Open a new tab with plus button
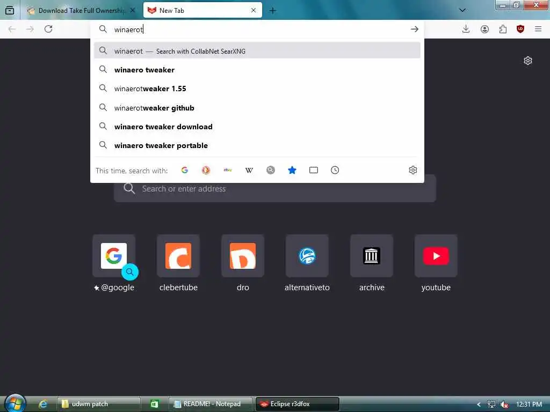550x412 pixels. [x=272, y=11]
